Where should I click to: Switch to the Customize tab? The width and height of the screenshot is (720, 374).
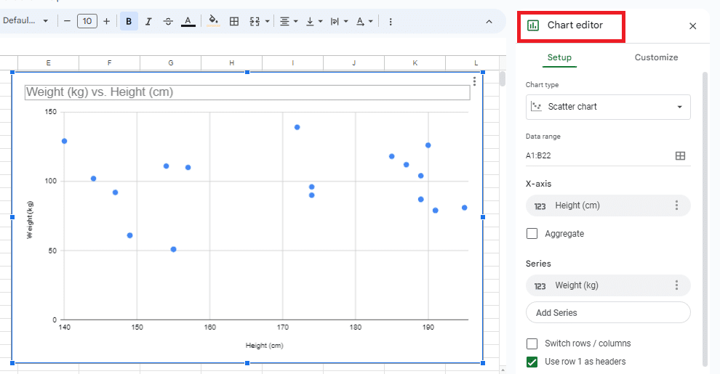point(656,57)
